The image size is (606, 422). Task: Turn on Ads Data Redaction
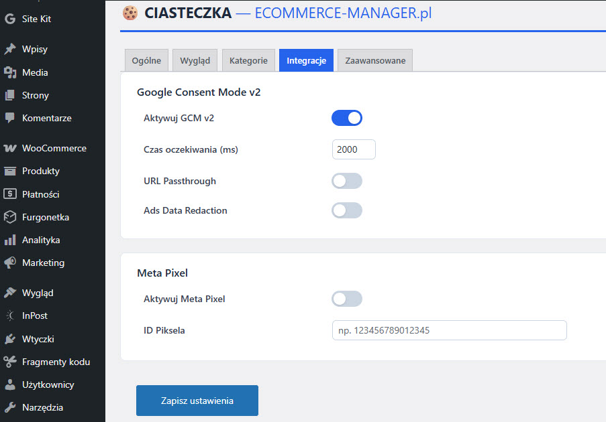point(346,210)
